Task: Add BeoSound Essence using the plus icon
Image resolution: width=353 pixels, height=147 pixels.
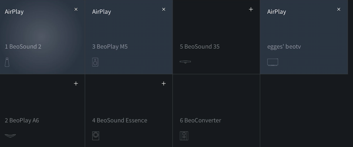Action: point(164,83)
